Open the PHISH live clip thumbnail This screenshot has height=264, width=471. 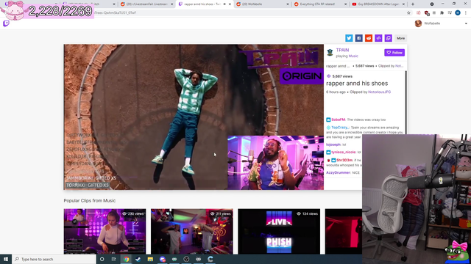[x=279, y=232]
